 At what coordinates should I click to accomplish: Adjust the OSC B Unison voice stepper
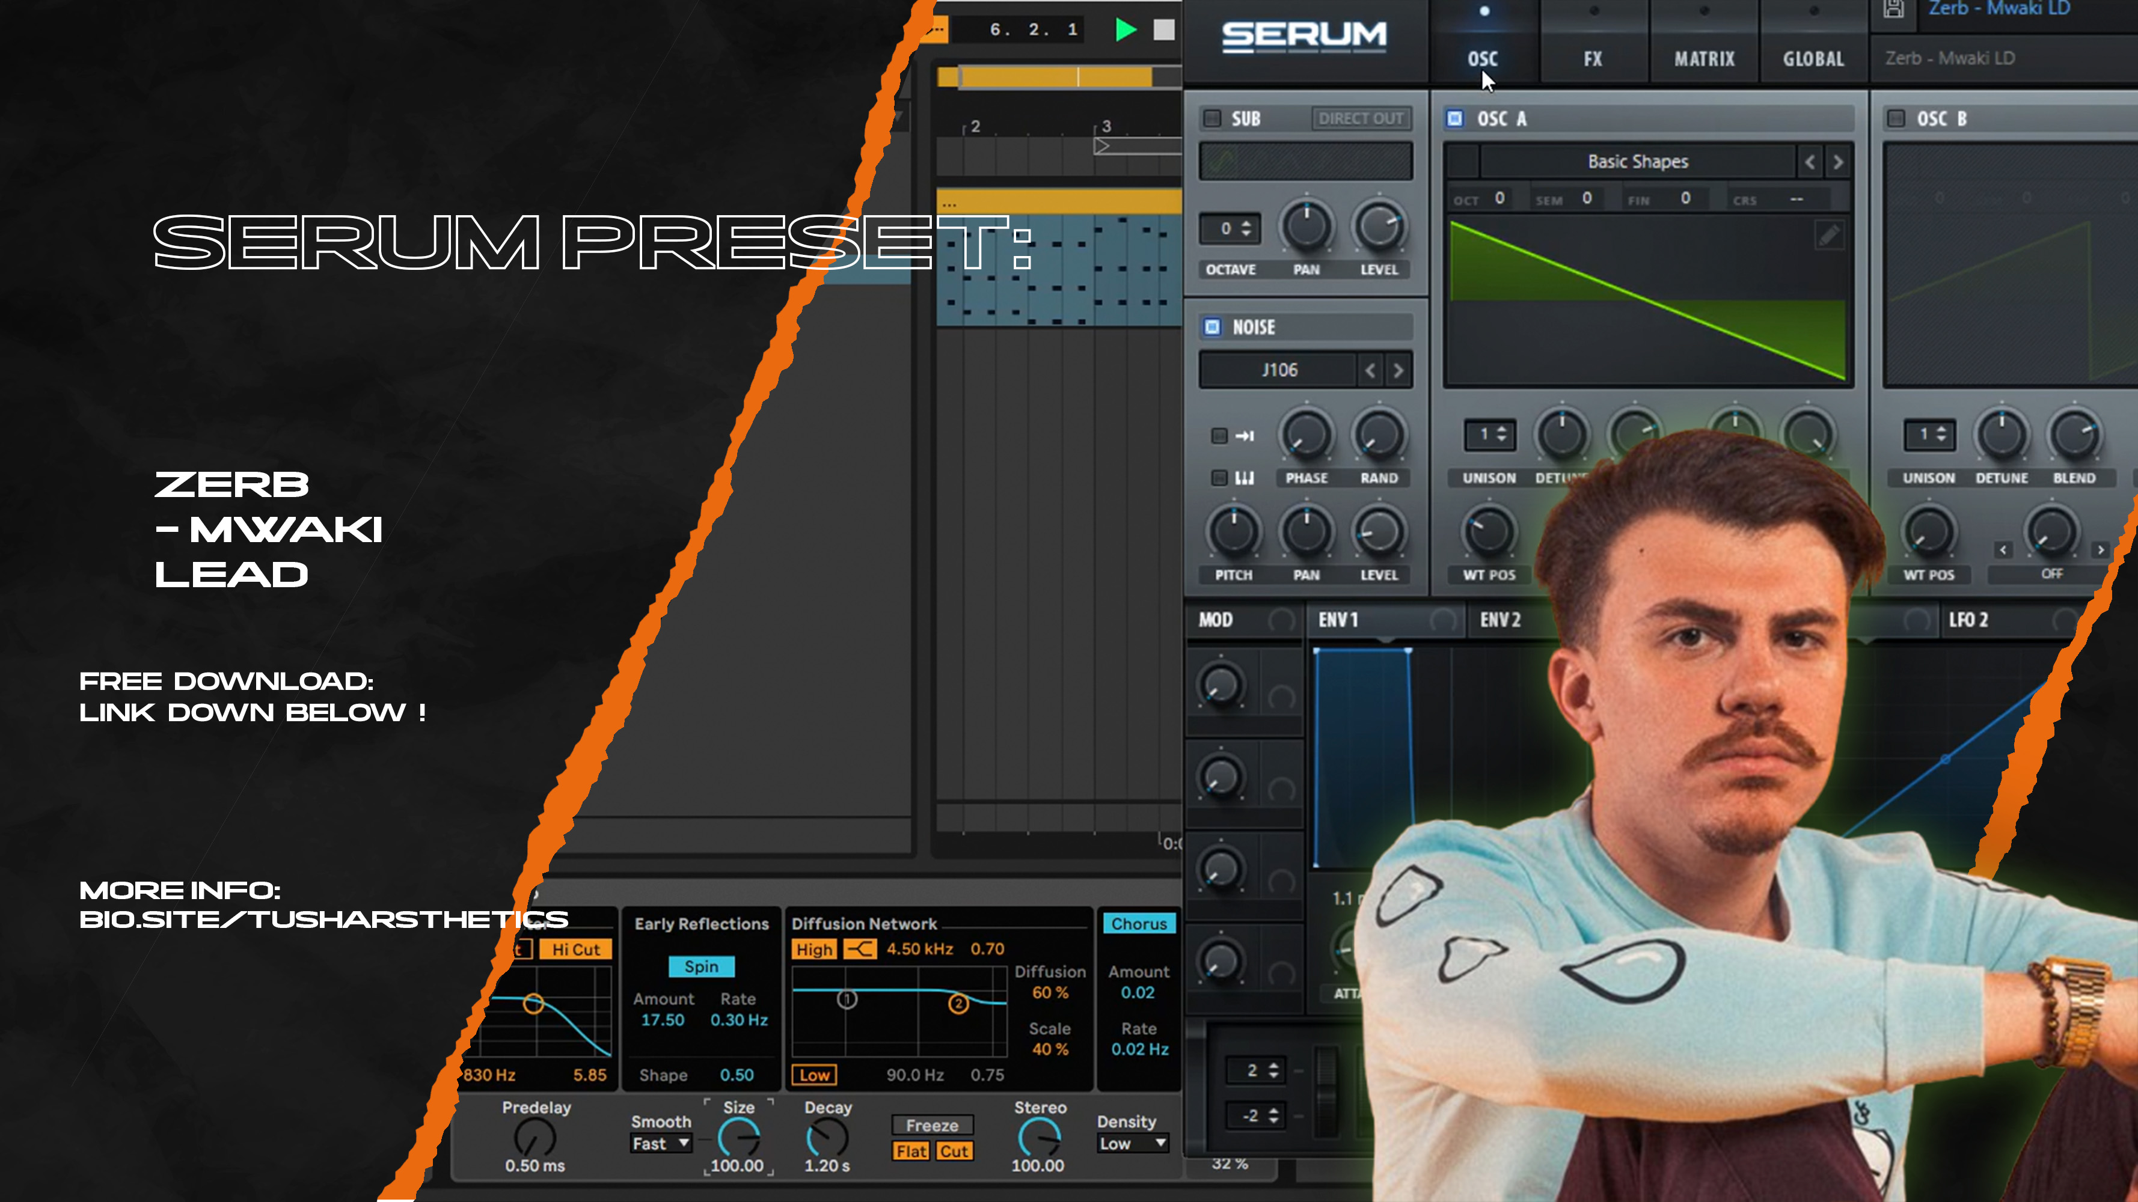pyautogui.click(x=1930, y=435)
